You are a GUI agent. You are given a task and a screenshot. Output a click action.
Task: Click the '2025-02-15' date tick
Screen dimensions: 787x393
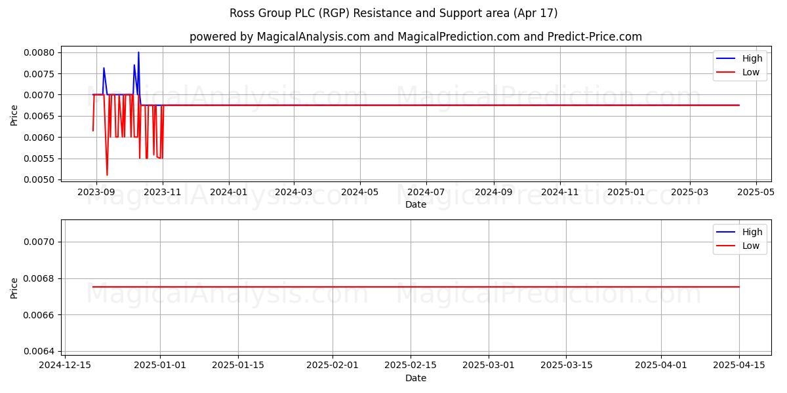pos(411,366)
